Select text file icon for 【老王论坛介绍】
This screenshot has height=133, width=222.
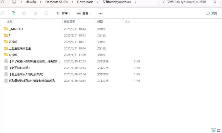tap(6, 68)
